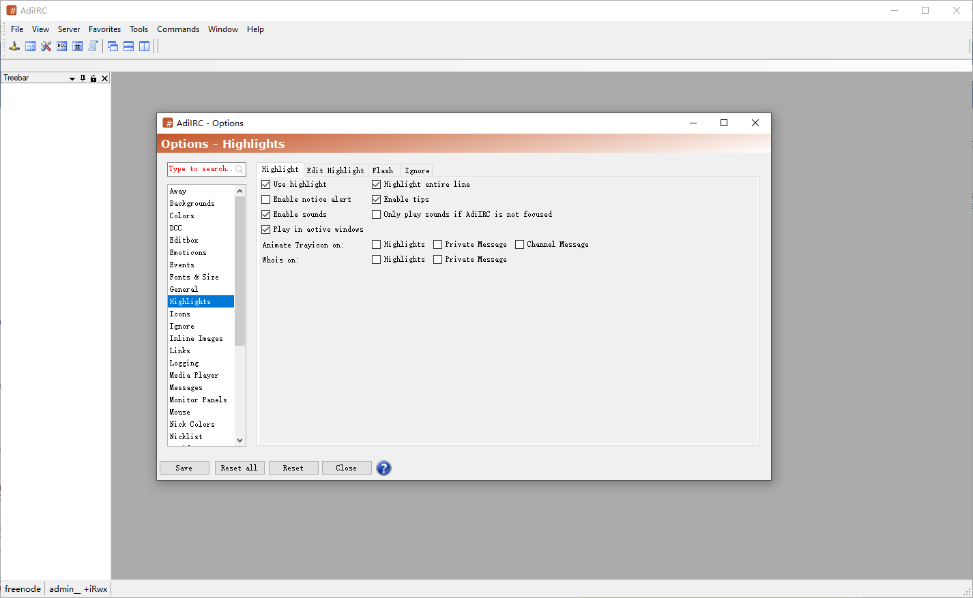The height and width of the screenshot is (598, 973).
Task: Click the AdiIRC Options dialog title icon
Action: pos(168,123)
